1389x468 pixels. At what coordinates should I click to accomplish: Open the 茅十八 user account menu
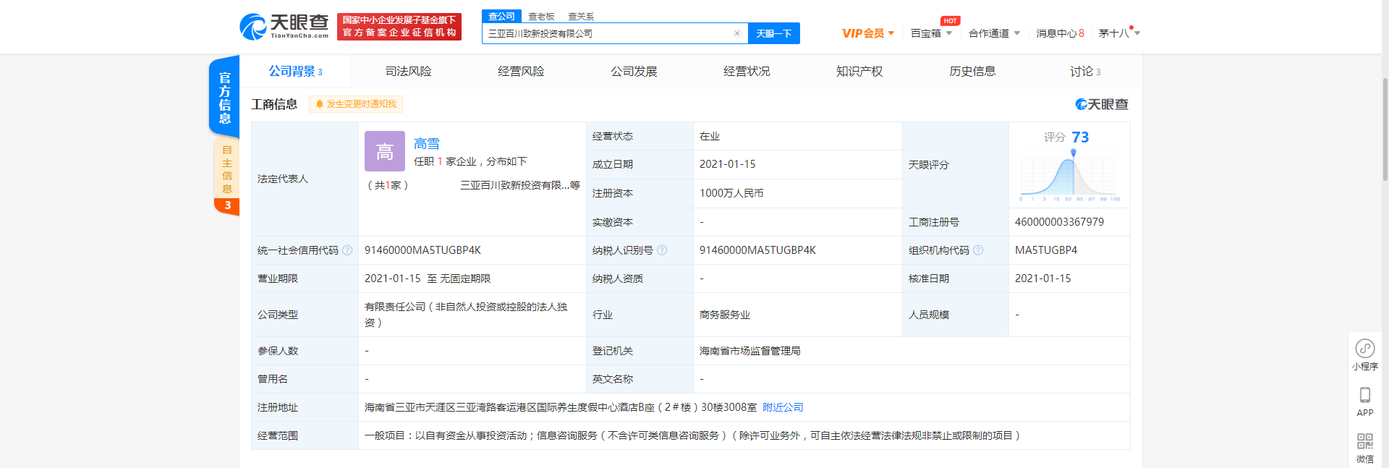(x=1118, y=33)
